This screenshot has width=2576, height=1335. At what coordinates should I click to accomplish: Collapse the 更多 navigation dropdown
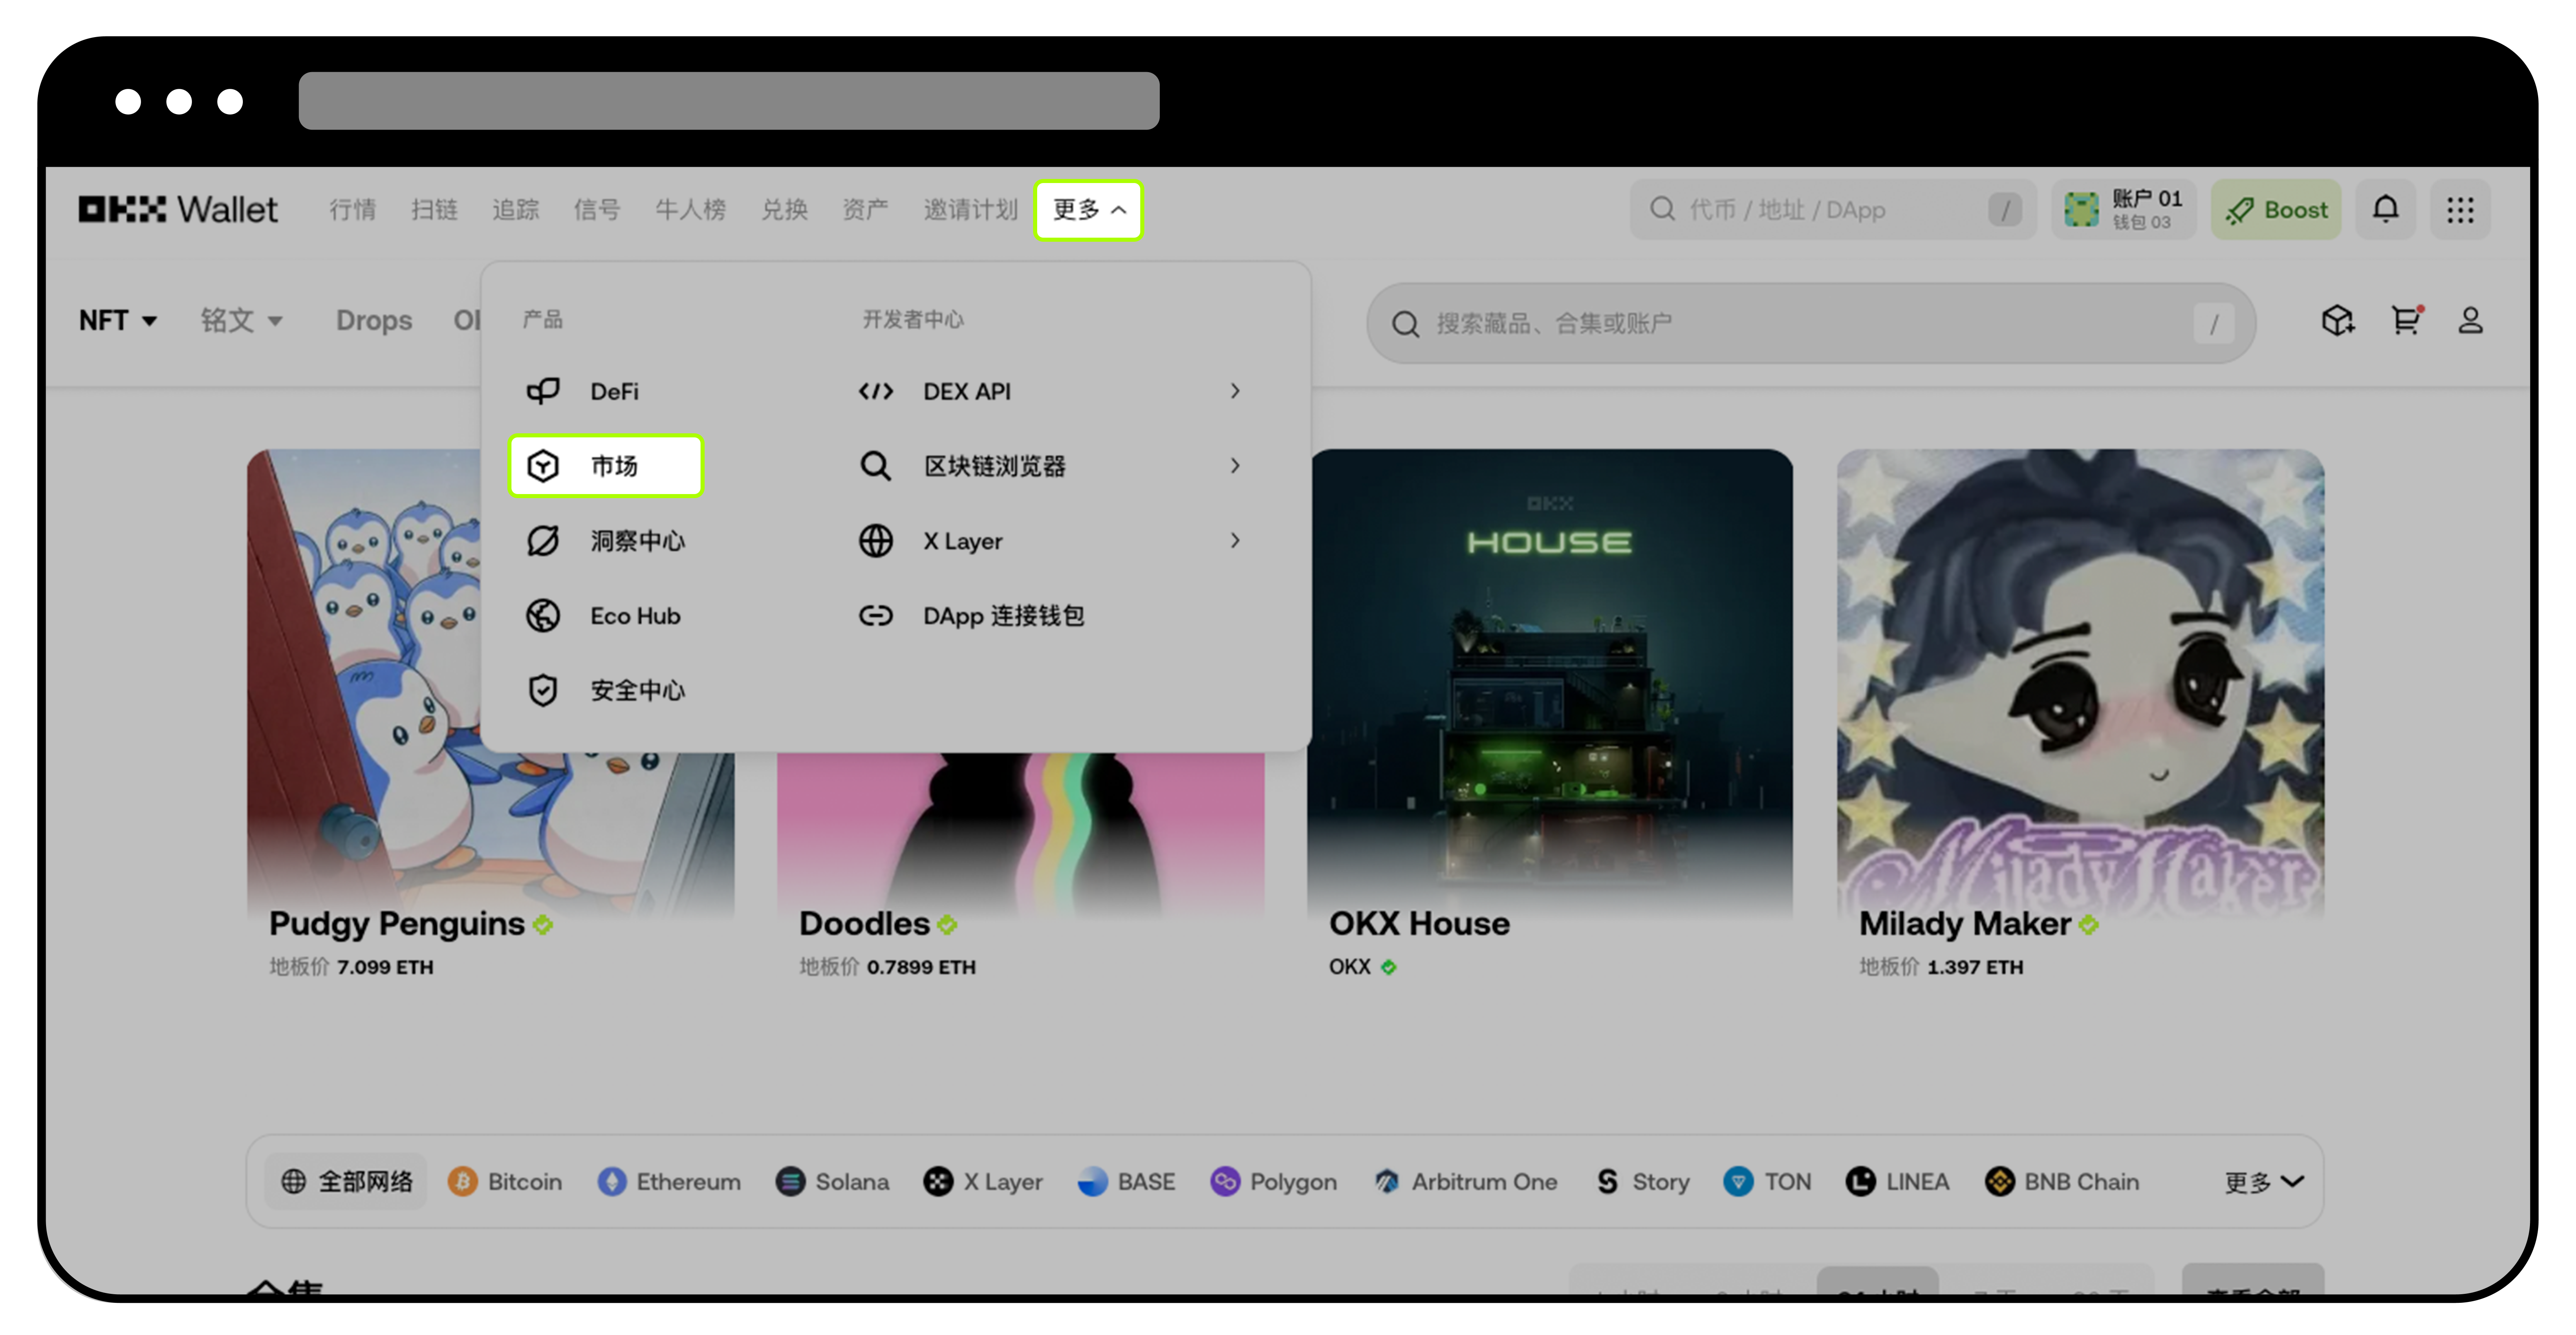click(1088, 210)
